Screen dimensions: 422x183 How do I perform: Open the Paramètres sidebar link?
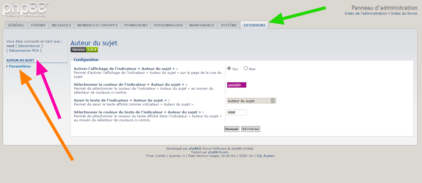point(20,66)
